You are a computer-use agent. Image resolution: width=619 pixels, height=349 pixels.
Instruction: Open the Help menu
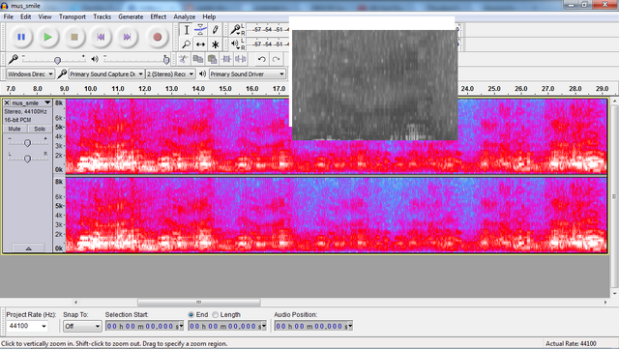209,16
